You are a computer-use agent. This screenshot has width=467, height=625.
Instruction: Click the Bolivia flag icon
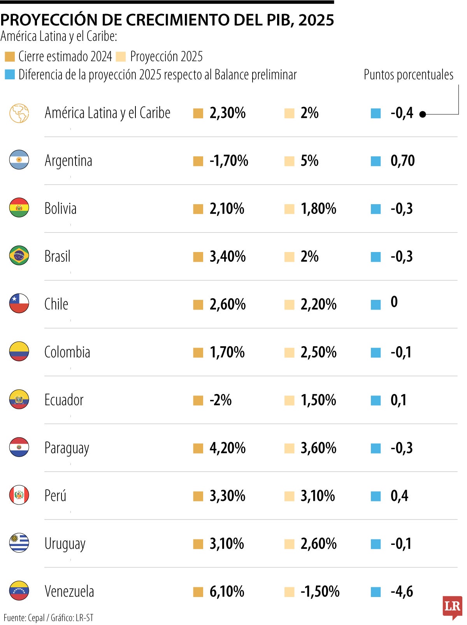19,208
